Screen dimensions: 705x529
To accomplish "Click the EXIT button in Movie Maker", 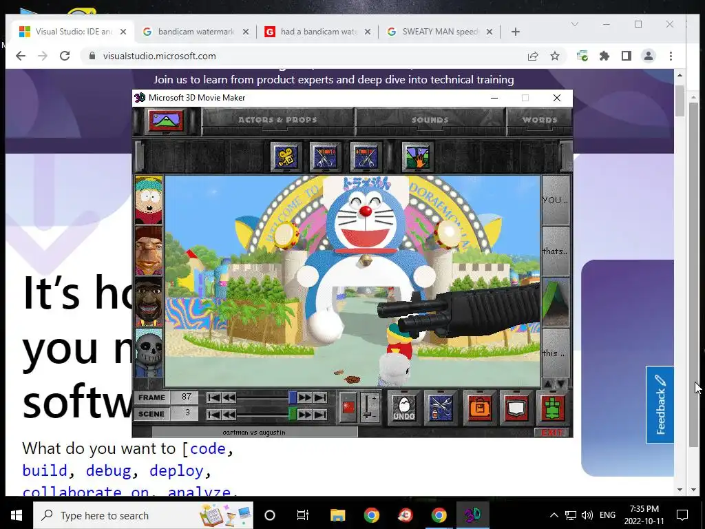I will tap(552, 433).
